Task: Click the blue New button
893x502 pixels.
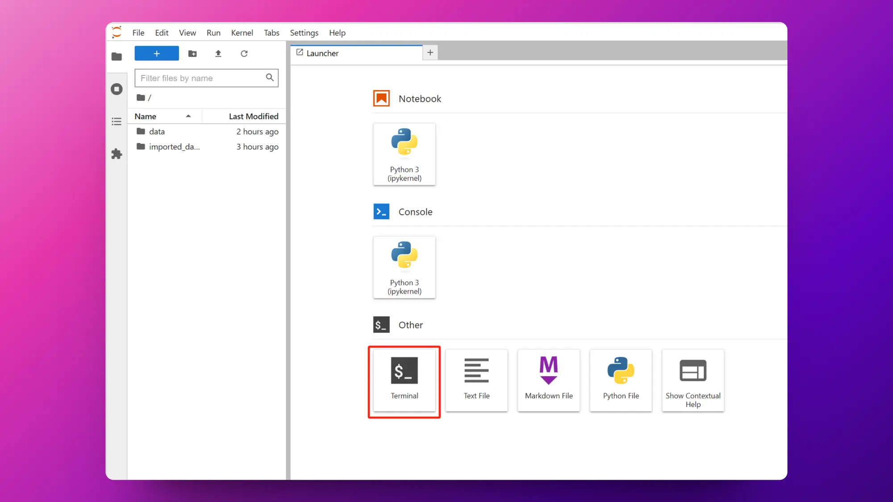Action: pos(156,53)
